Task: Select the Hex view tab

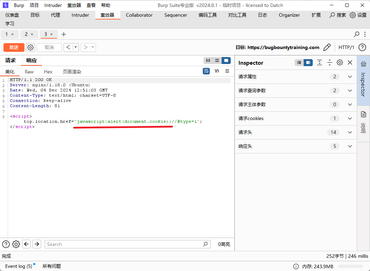Action: coord(48,72)
